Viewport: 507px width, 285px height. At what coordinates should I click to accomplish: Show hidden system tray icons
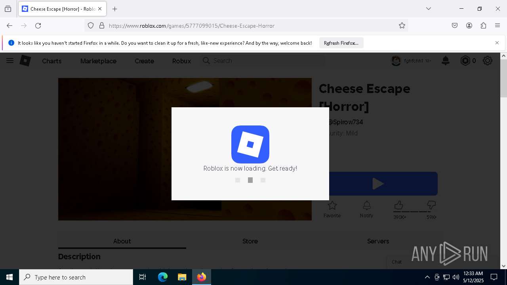427,277
